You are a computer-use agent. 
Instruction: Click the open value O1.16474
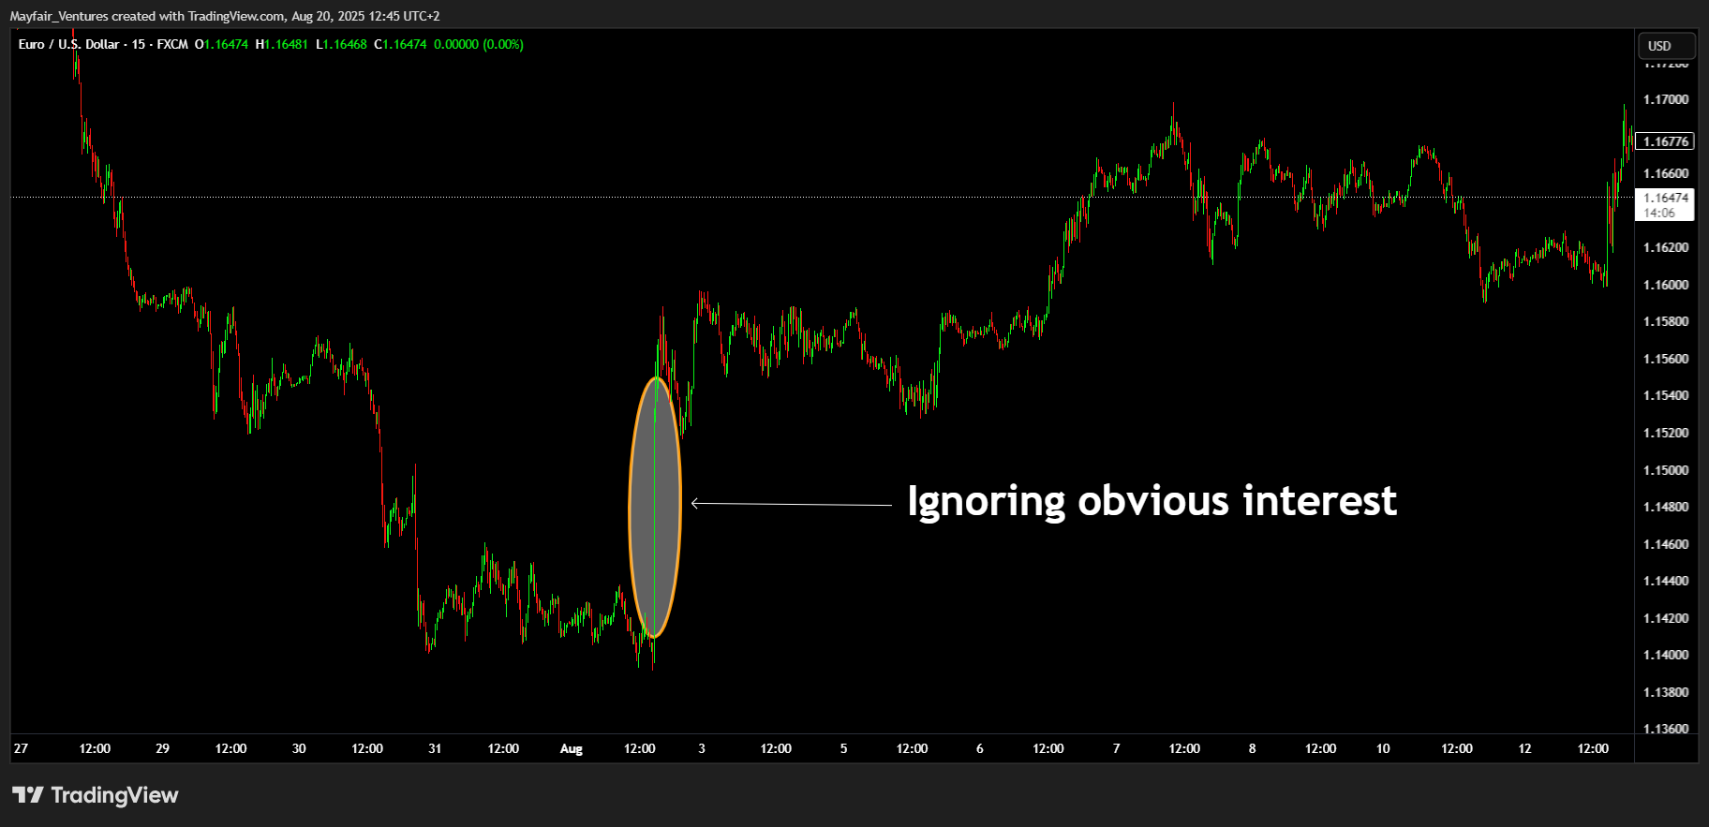(x=222, y=44)
